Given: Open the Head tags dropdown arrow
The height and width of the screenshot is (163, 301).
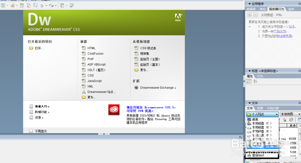Looking at the screenshot, I should click(x=46, y=5).
